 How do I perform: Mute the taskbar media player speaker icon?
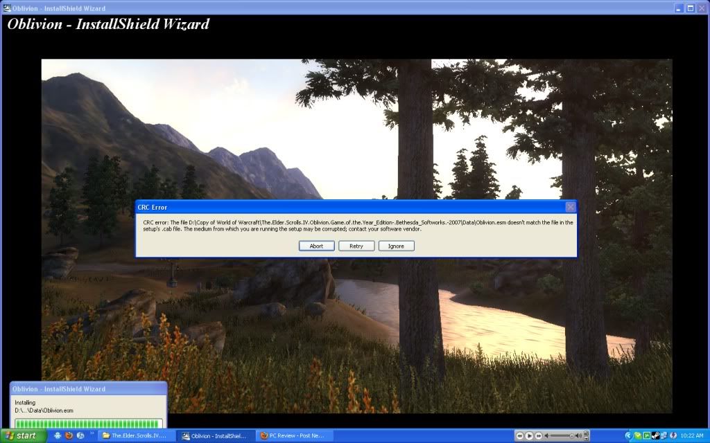[x=546, y=436]
